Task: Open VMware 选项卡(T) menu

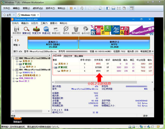Action: [x=50, y=8]
